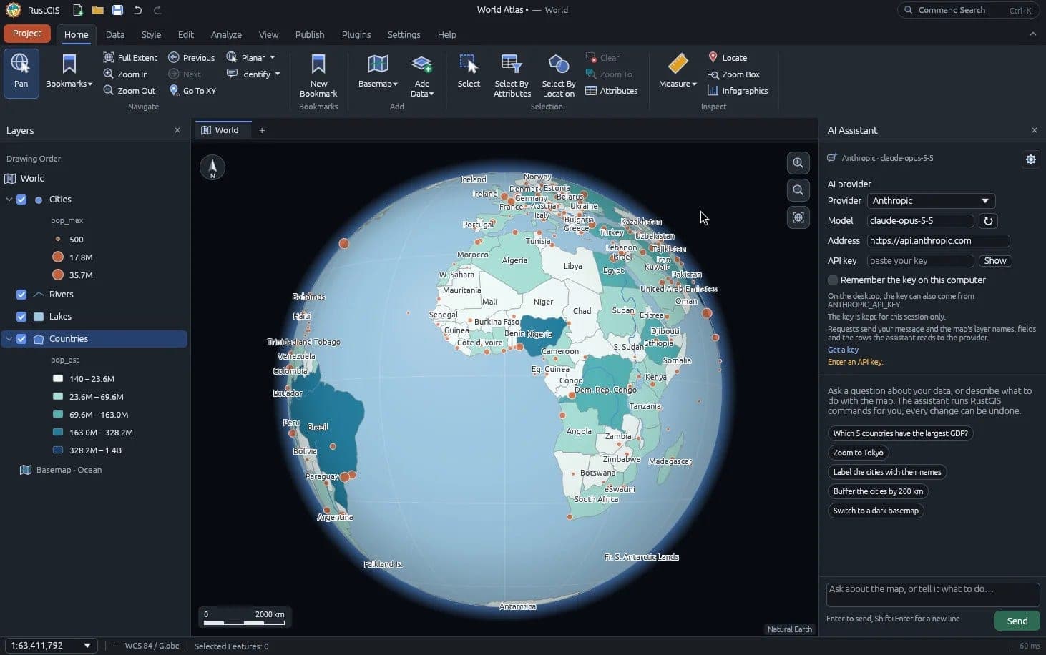This screenshot has height=655, width=1046.
Task: Open the Go To XY tool
Action: (192, 90)
